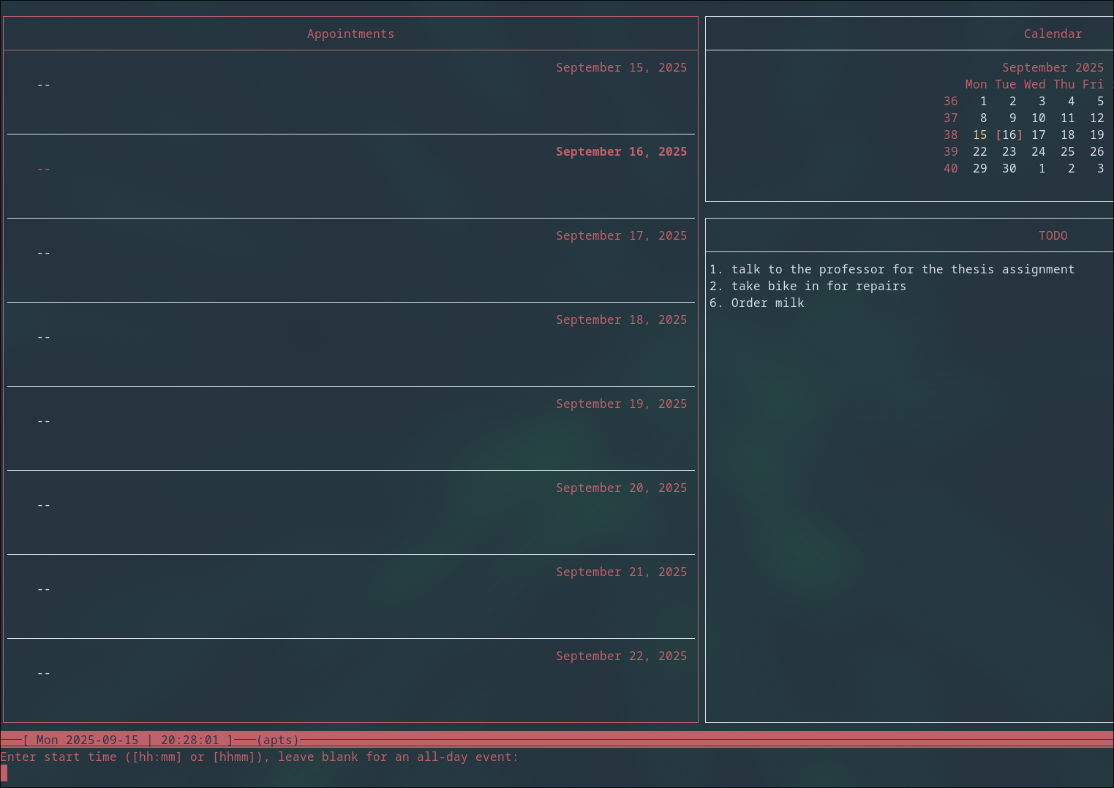1114x788 pixels.
Task: Pick day 26 in the calendar
Action: click(1096, 151)
